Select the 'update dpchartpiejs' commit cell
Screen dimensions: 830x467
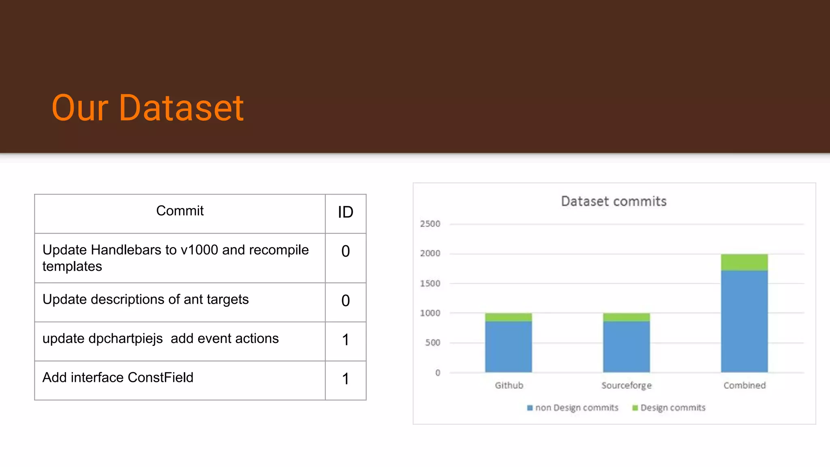pos(160,338)
